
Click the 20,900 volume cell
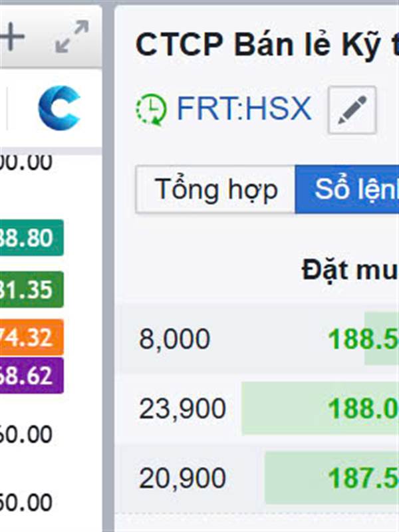(182, 478)
